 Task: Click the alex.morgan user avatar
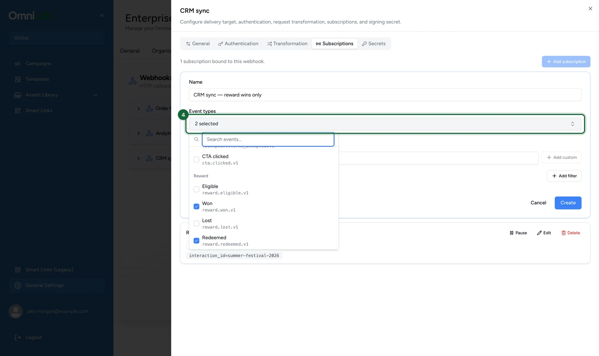pos(16,311)
